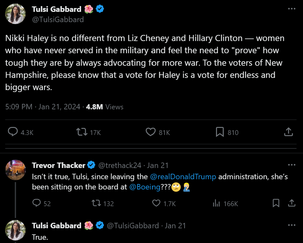Open Trevor Thacker's profile picture
This screenshot has width=303, height=243.
[15, 170]
